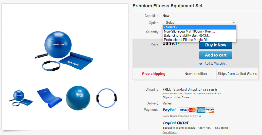Click the Discover card icon
The image size is (262, 135).
(210, 110)
